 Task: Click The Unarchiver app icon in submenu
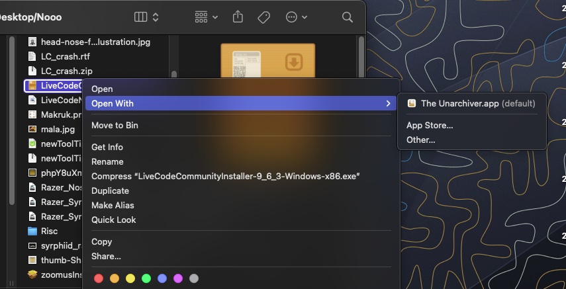point(412,104)
